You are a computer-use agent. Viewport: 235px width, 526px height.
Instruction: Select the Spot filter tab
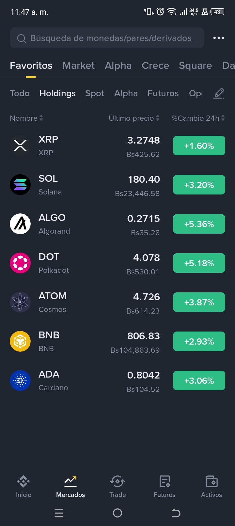point(95,93)
